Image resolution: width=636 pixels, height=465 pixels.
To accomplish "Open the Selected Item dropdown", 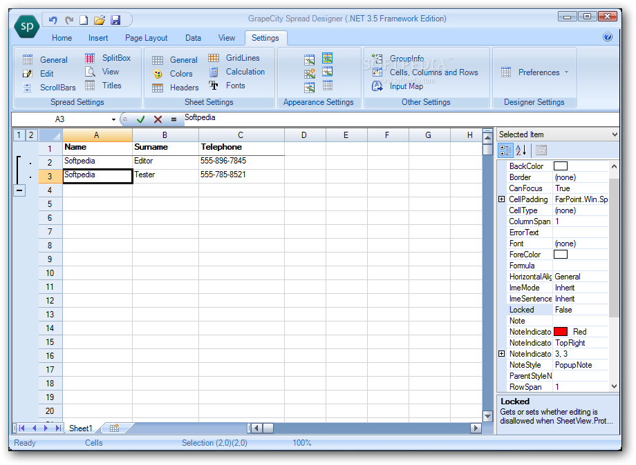I will (615, 135).
